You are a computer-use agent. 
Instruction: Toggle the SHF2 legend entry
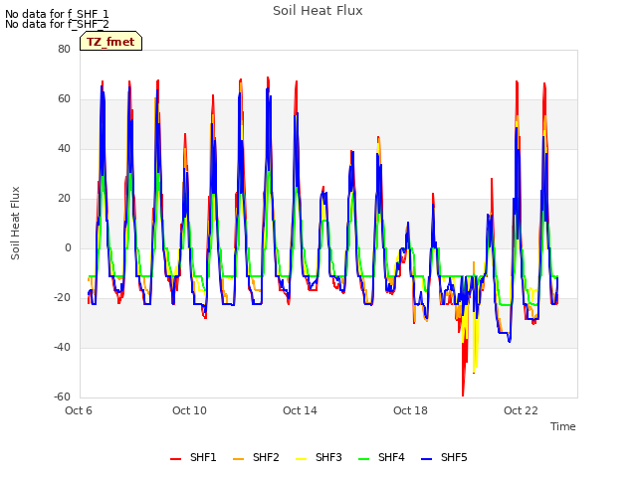click(256, 457)
